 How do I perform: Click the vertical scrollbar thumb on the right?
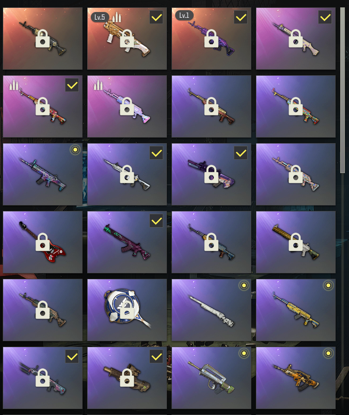343,90
